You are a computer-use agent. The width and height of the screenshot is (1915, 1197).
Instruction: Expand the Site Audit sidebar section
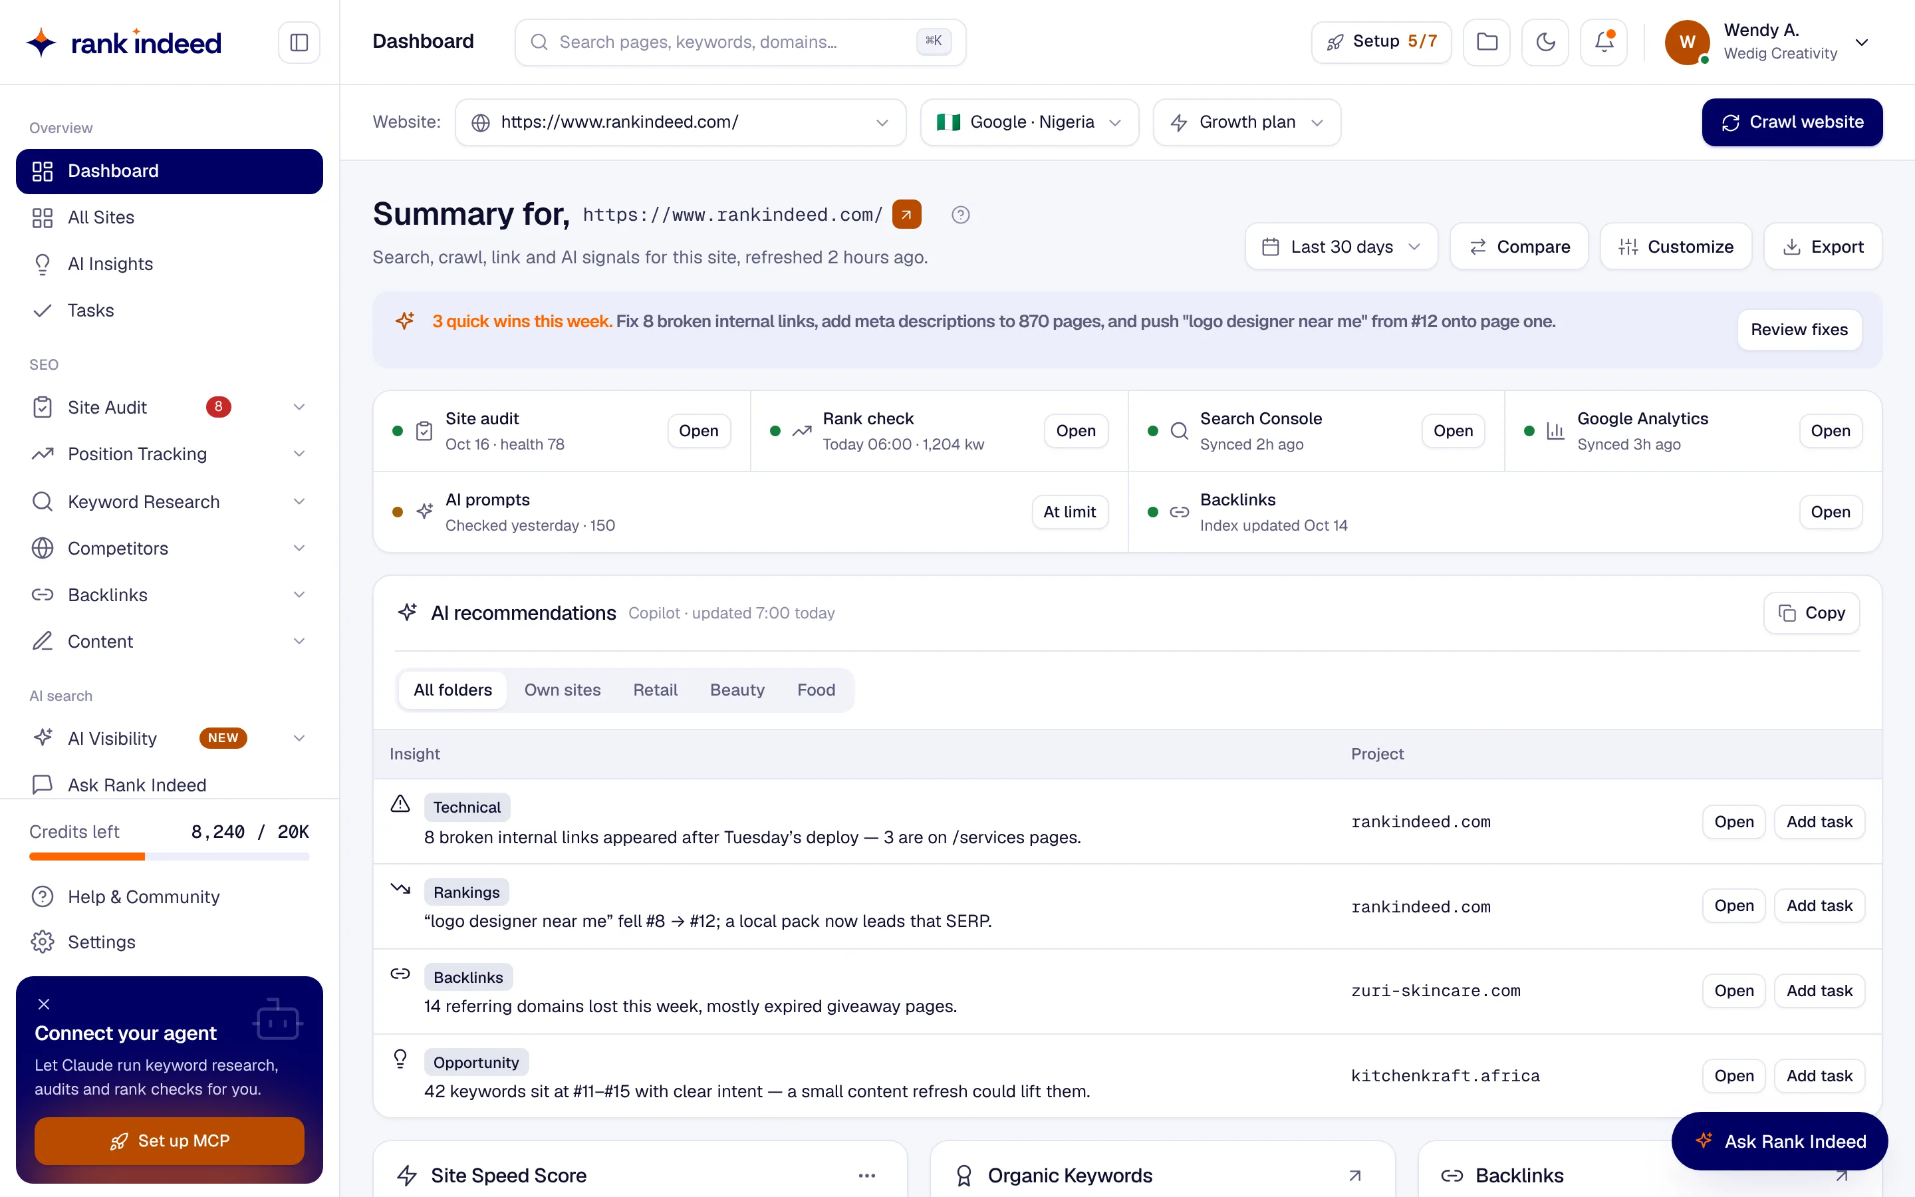coord(299,407)
